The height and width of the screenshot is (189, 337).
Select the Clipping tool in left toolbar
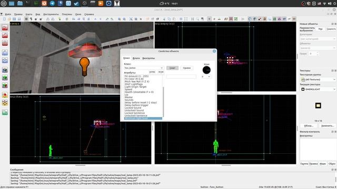[5, 95]
